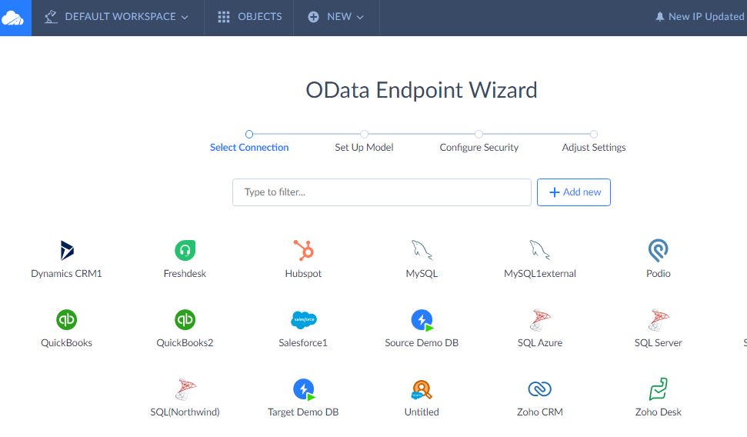Select the QuickBooks2 connection icon
Image resolution: width=747 pixels, height=437 pixels.
click(185, 319)
